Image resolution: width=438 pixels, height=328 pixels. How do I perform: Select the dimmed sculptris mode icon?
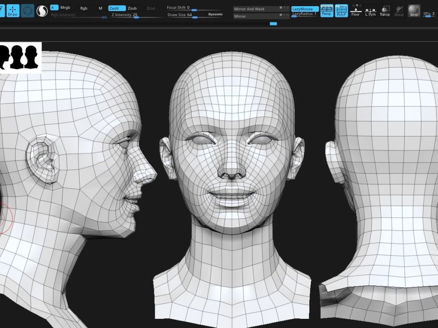(x=27, y=11)
